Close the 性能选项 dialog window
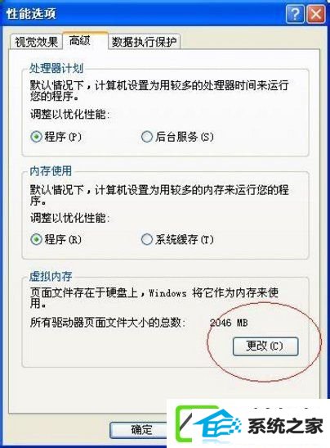The width and height of the screenshot is (330, 448). 316,13
